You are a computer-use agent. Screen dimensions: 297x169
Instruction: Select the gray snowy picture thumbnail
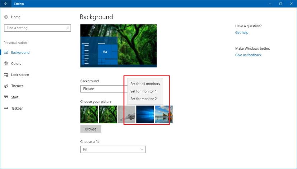pos(126,114)
